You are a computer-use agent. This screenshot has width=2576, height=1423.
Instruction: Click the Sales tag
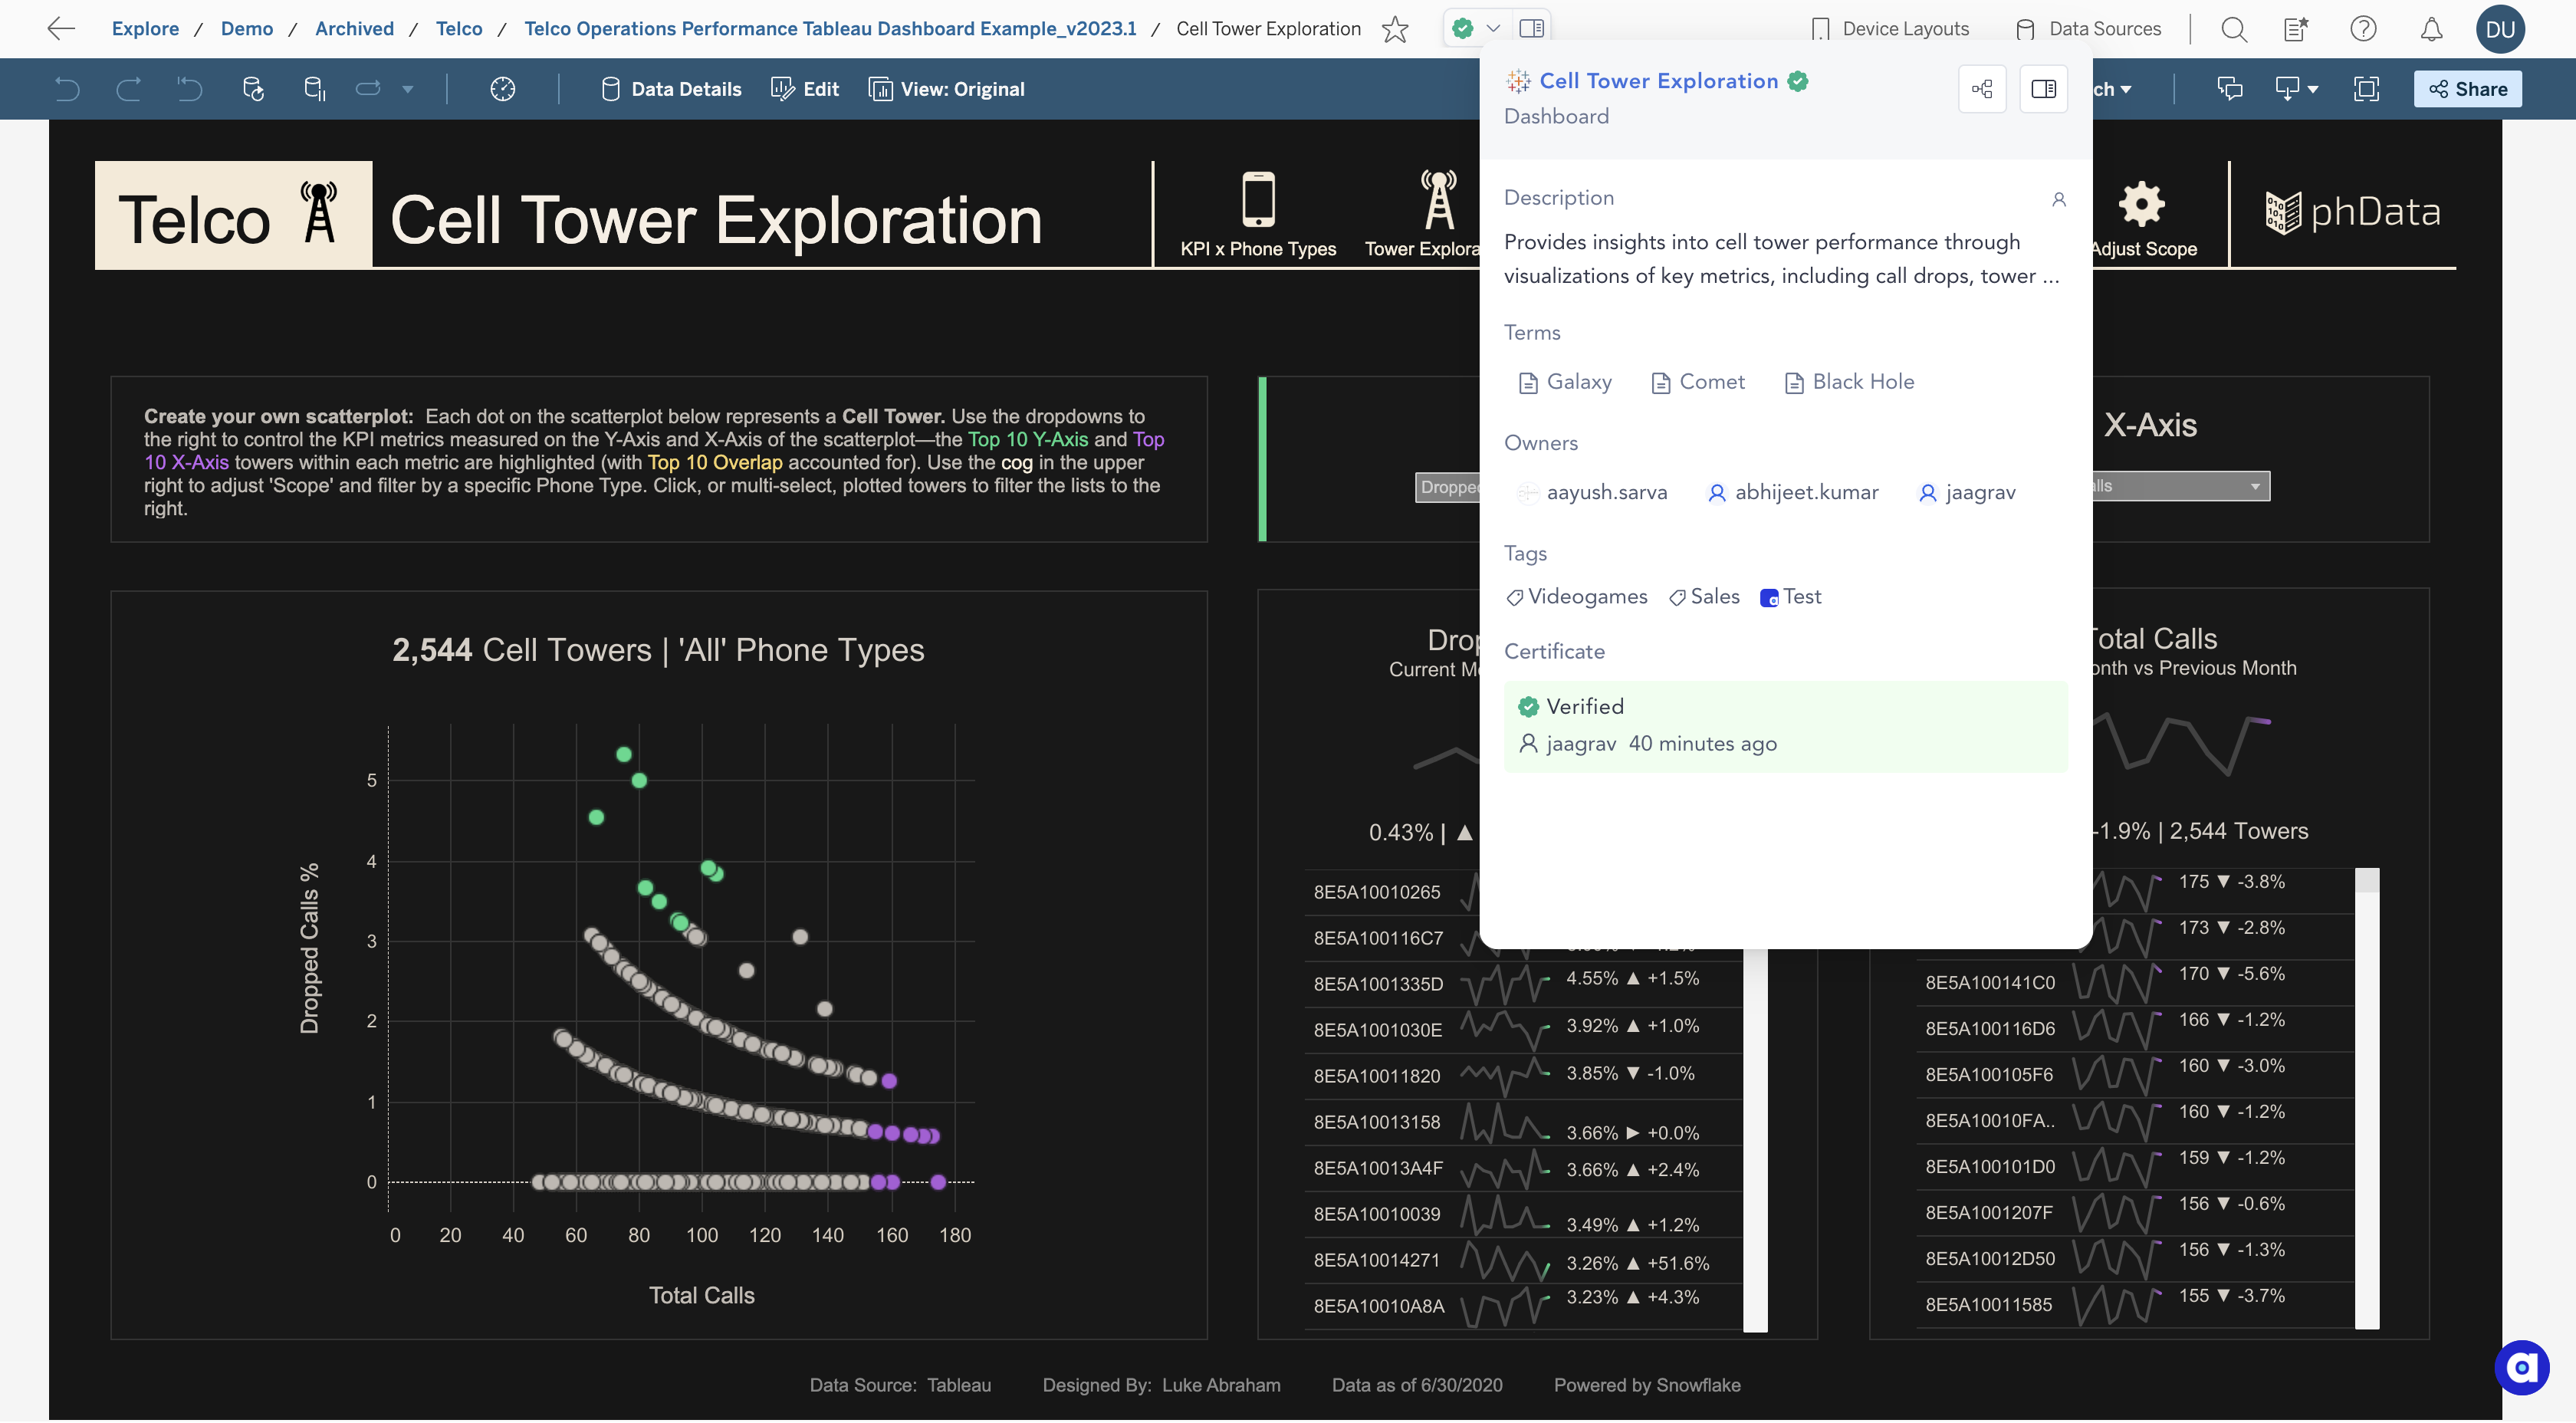pos(1704,597)
